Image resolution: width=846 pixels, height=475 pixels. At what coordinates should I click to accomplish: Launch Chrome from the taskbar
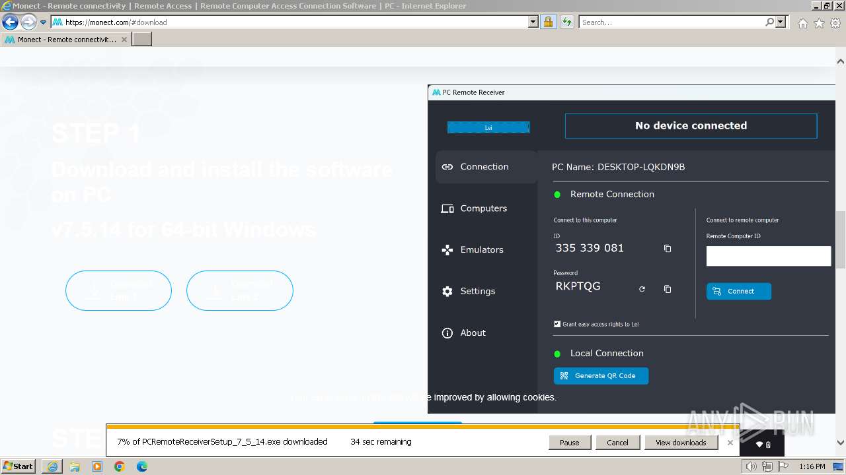point(120,466)
